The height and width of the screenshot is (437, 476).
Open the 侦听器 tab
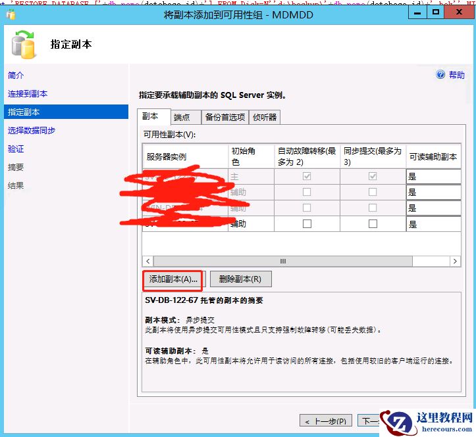(265, 117)
